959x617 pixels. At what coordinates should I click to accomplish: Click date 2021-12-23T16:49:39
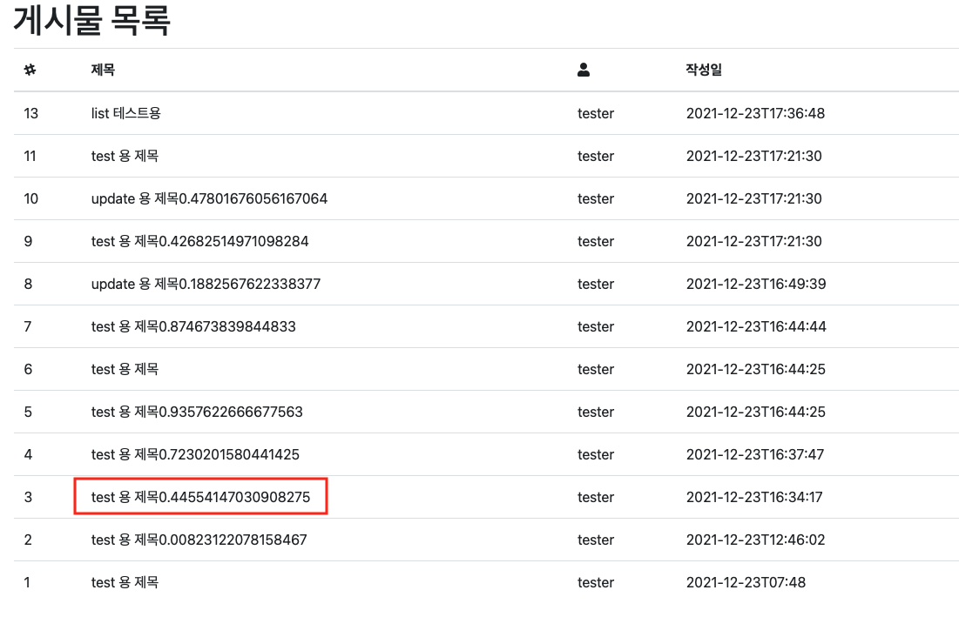coord(756,284)
